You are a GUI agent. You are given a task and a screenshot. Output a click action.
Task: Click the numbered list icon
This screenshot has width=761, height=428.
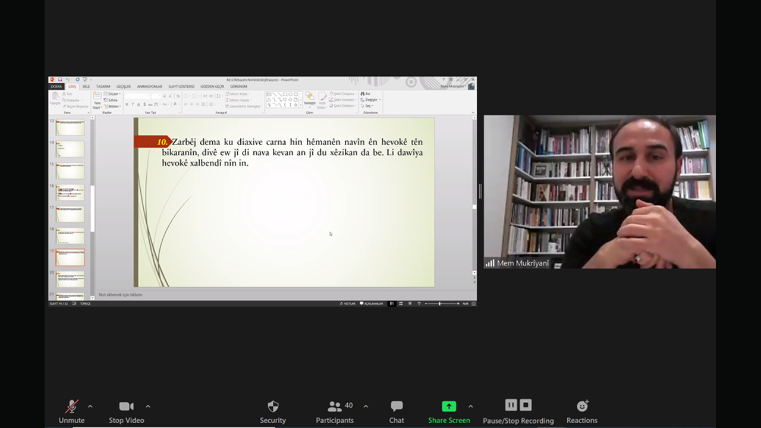(x=194, y=96)
